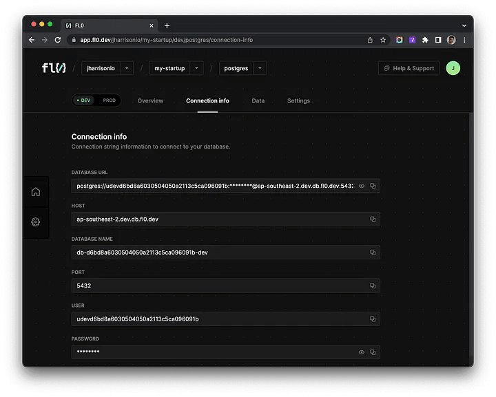Click the browser address bar

pyautogui.click(x=207, y=40)
